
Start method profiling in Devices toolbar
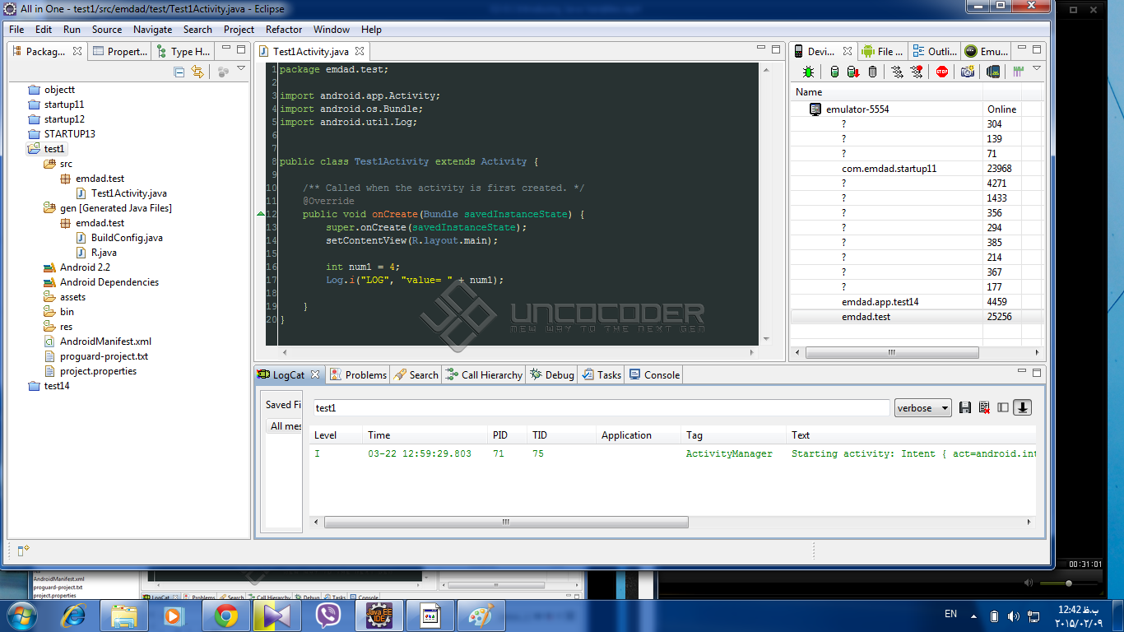(x=917, y=72)
